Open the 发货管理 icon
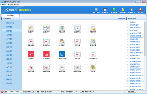Screen dimensions: 147x94 [x=62, y=41]
